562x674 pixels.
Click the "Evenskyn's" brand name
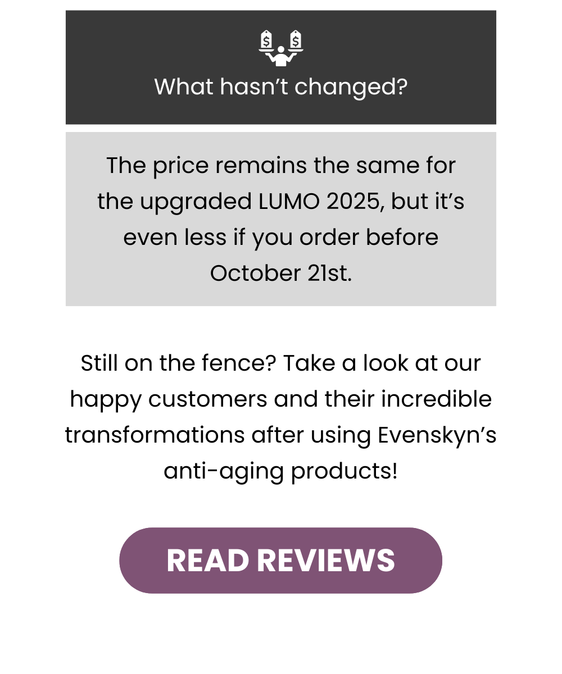[x=437, y=435]
